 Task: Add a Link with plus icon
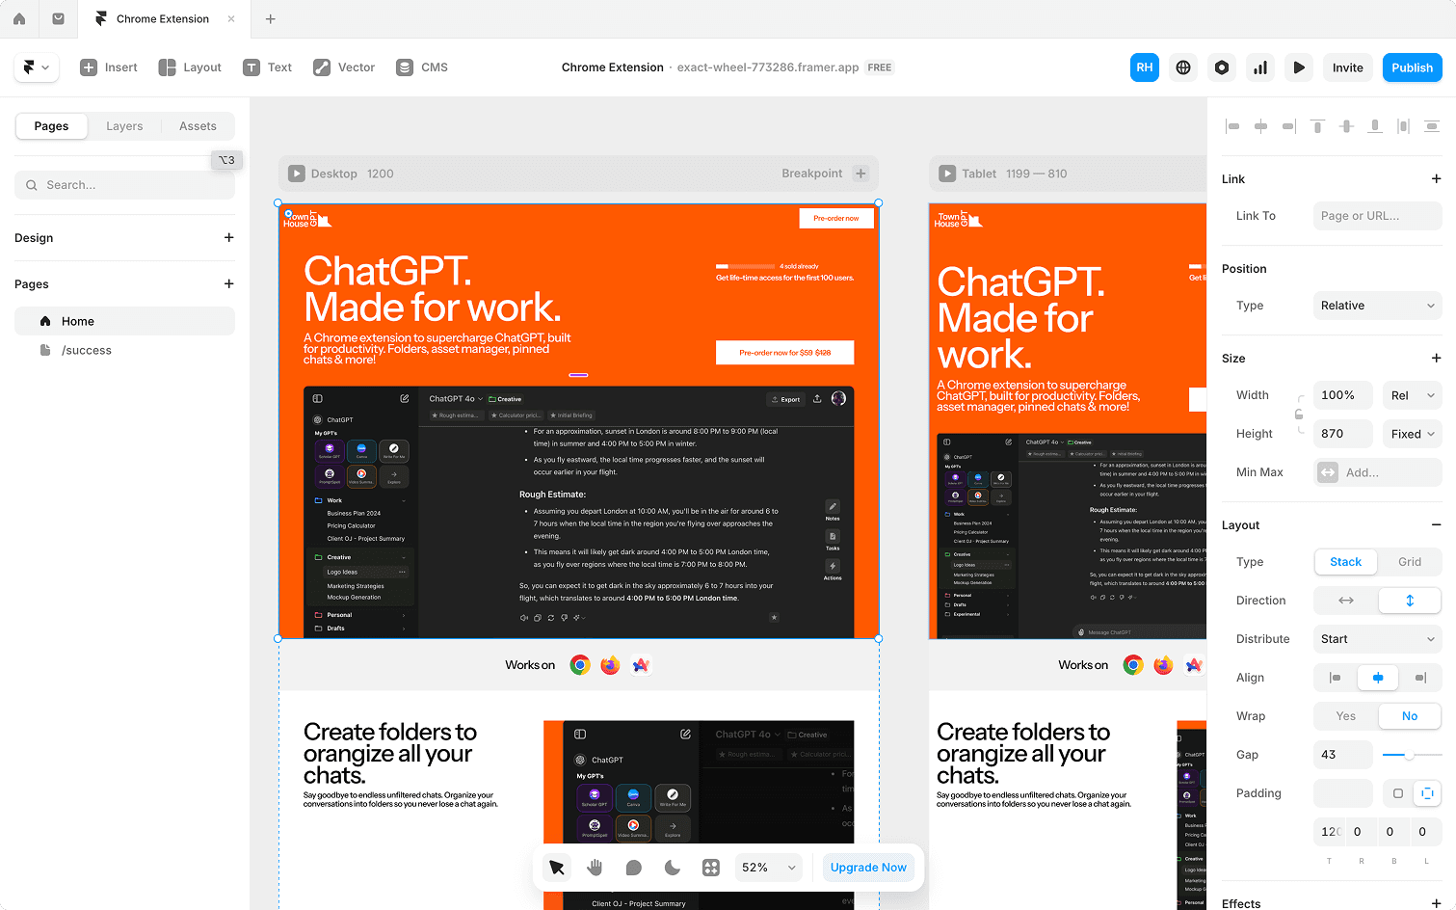(x=1437, y=179)
